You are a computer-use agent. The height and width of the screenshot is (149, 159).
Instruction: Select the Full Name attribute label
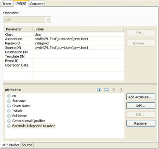pos(19,116)
